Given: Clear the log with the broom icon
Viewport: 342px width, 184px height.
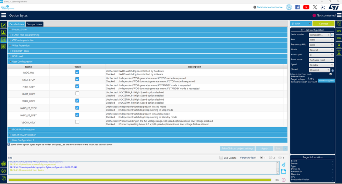Looking at the screenshot, I should coord(283,165).
